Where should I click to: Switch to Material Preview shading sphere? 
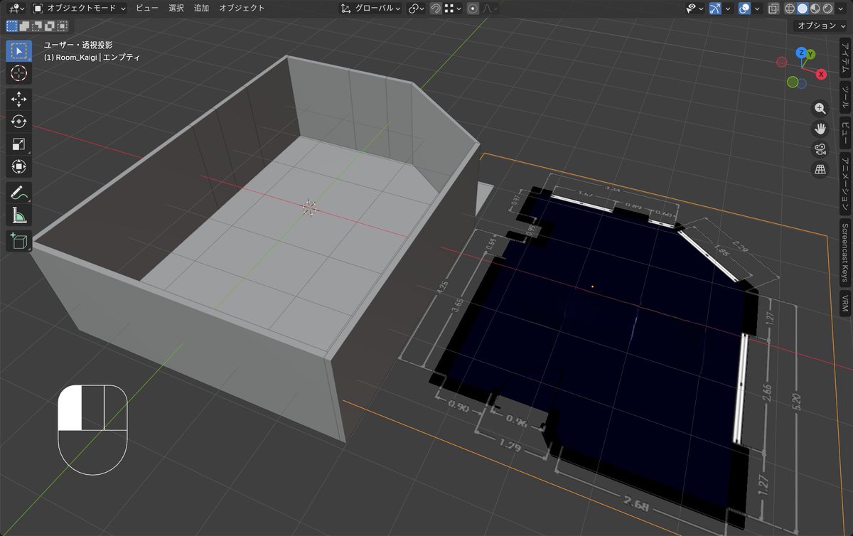[815, 9]
